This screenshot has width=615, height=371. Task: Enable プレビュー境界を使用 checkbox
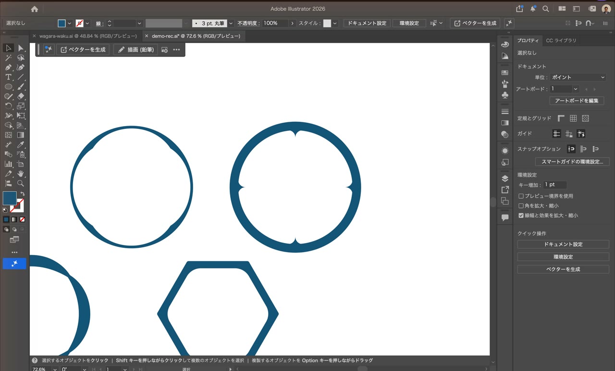click(x=521, y=196)
